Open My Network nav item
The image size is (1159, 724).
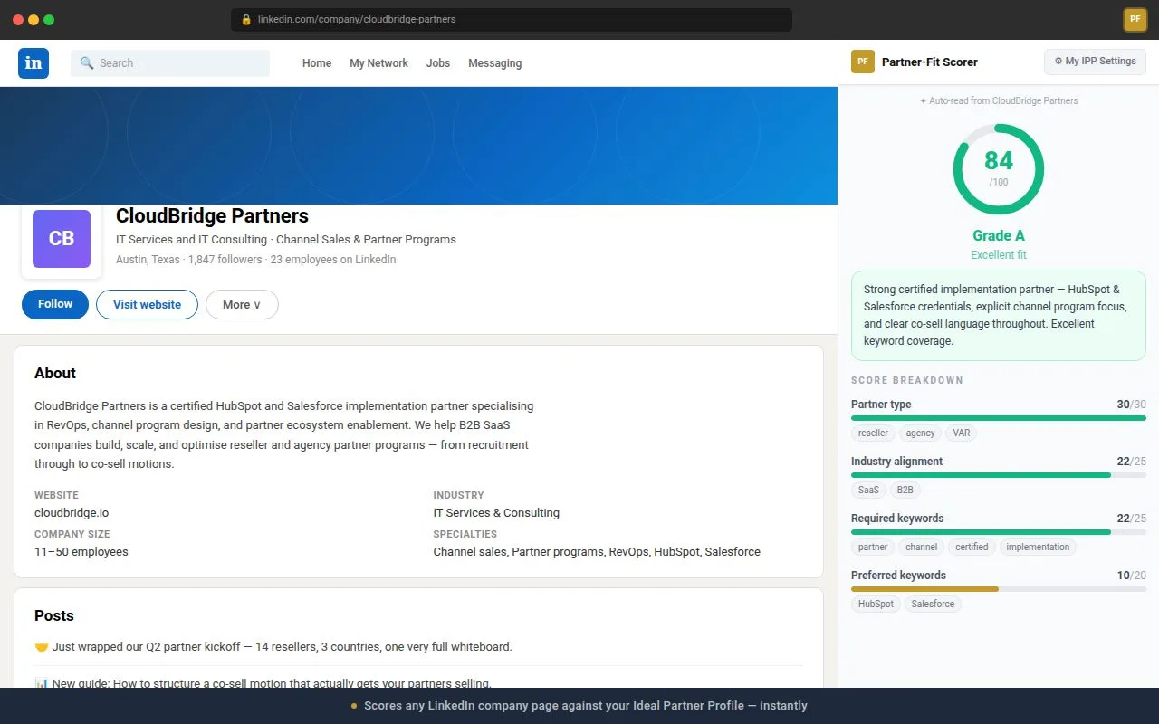pos(378,63)
